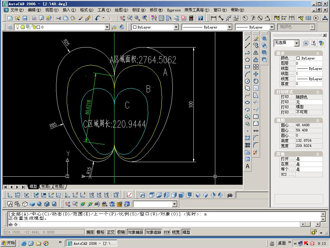Collapse the 基本 properties section
Image resolution: width=330 pixels, height=248 pixels.
click(x=318, y=53)
